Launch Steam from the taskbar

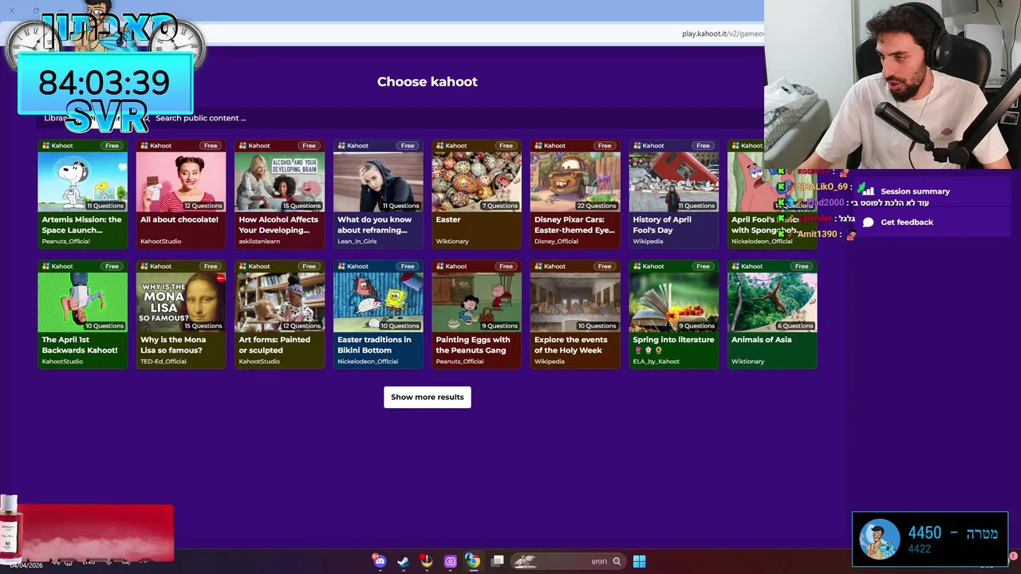click(403, 561)
